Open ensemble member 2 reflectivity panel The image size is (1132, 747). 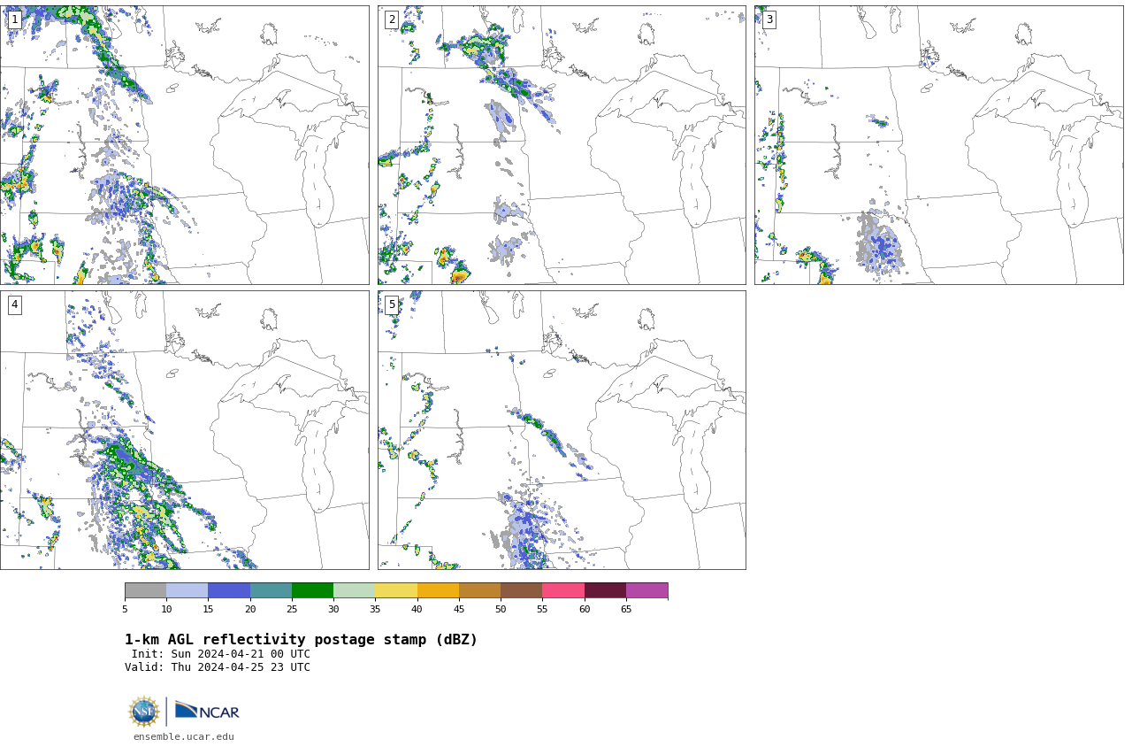[562, 145]
